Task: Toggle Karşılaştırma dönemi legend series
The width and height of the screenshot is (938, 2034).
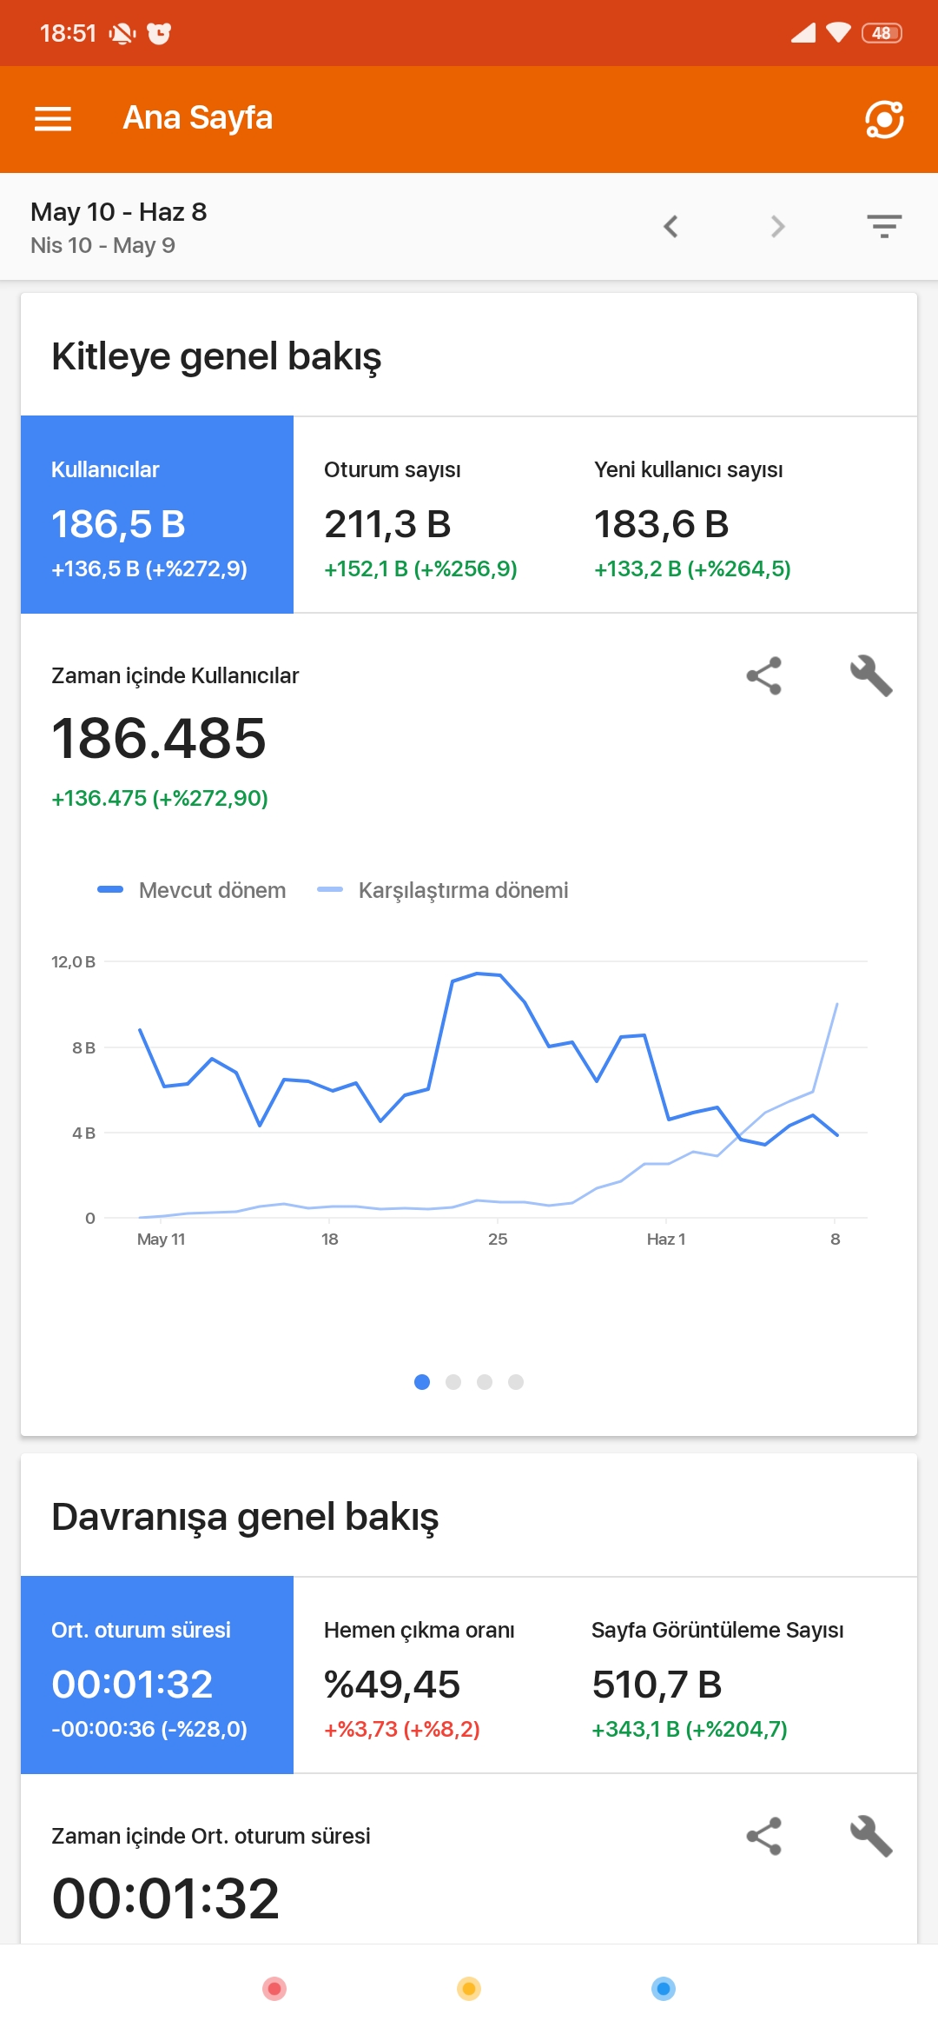Action: coord(443,890)
